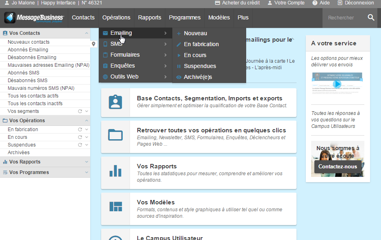This screenshot has width=381, height=240.
Task: Expand the Suspendues row chevron
Action: [87, 145]
